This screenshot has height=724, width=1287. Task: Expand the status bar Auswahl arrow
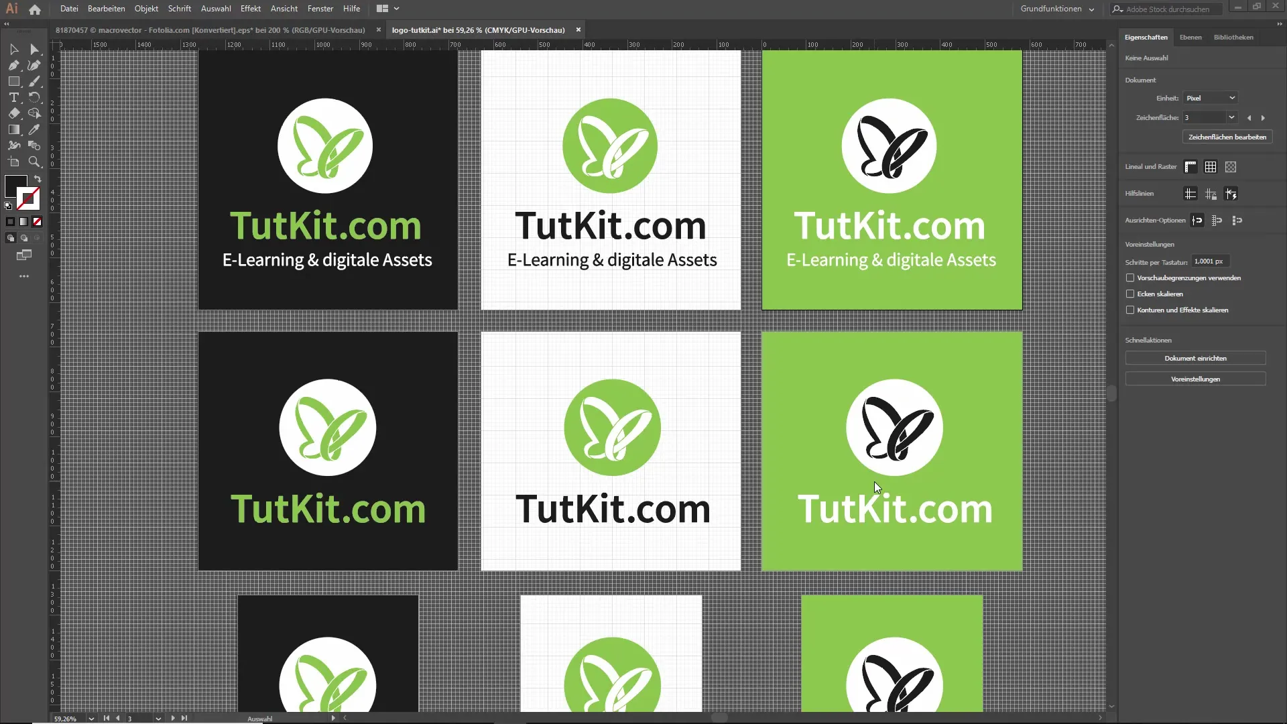(333, 718)
